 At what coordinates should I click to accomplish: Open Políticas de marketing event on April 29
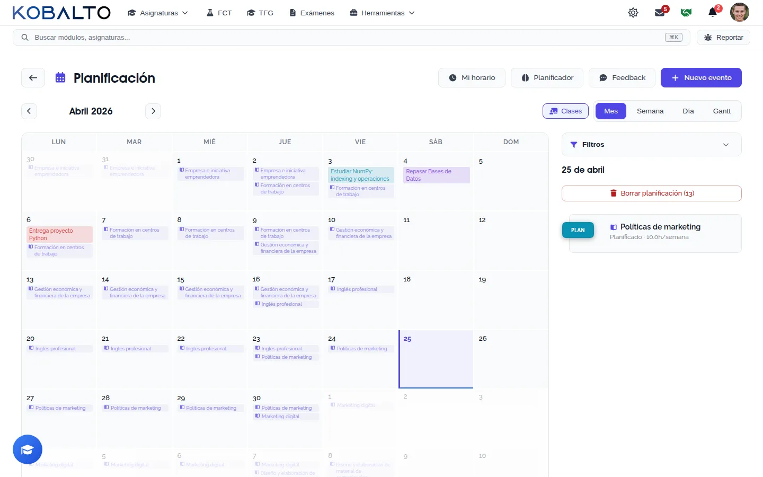[x=210, y=408]
